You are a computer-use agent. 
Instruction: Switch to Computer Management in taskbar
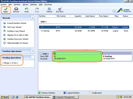(x=65, y=97)
